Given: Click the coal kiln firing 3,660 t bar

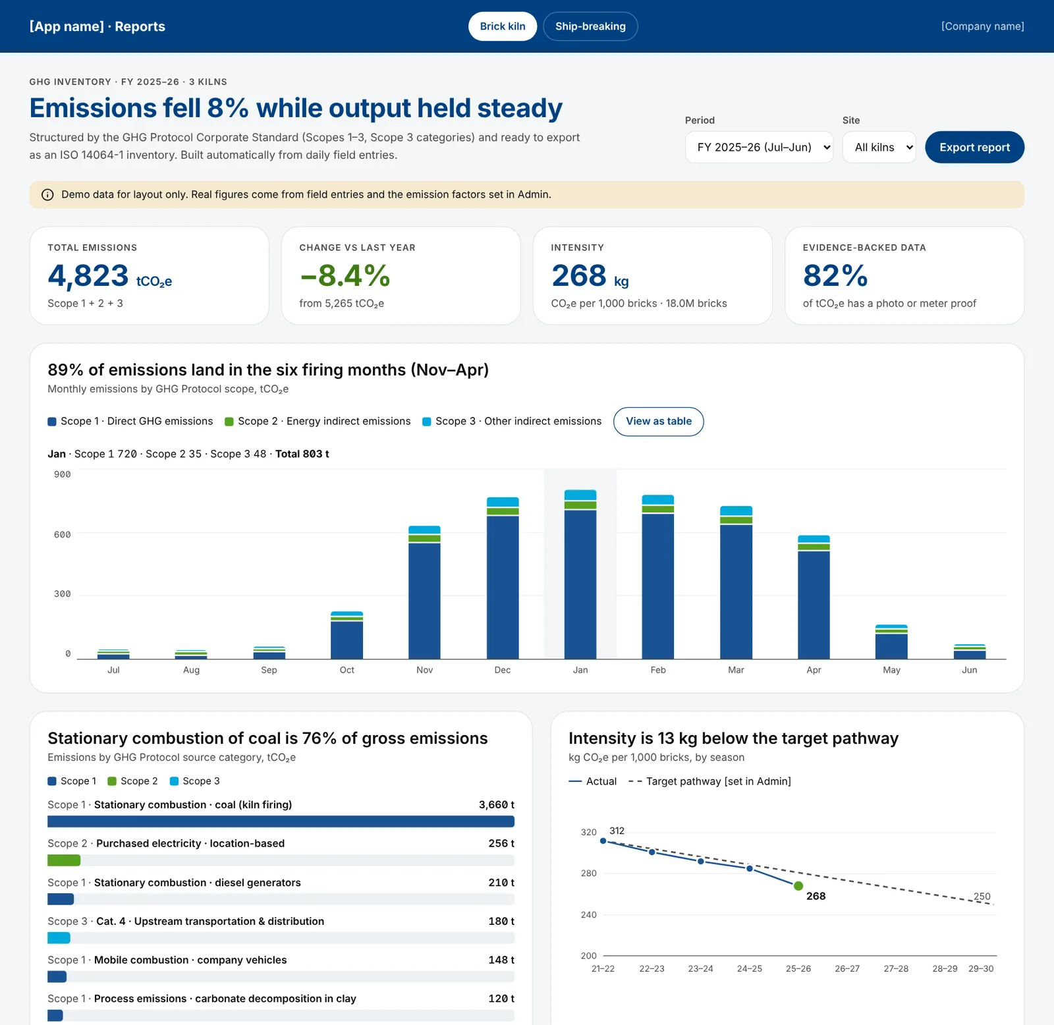Looking at the screenshot, I should [281, 821].
